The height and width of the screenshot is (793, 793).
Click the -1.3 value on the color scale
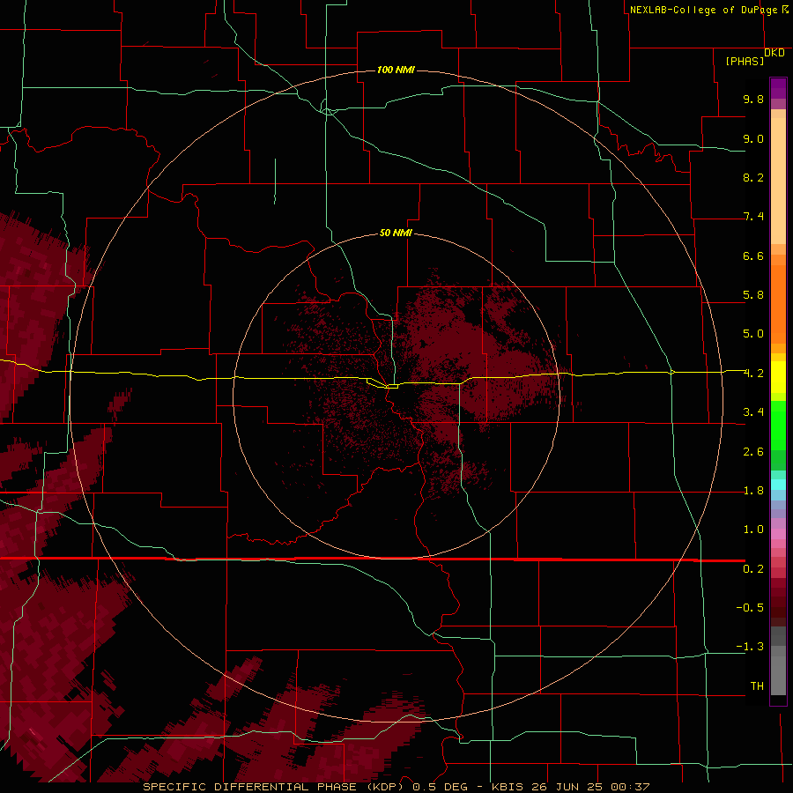[x=750, y=647]
